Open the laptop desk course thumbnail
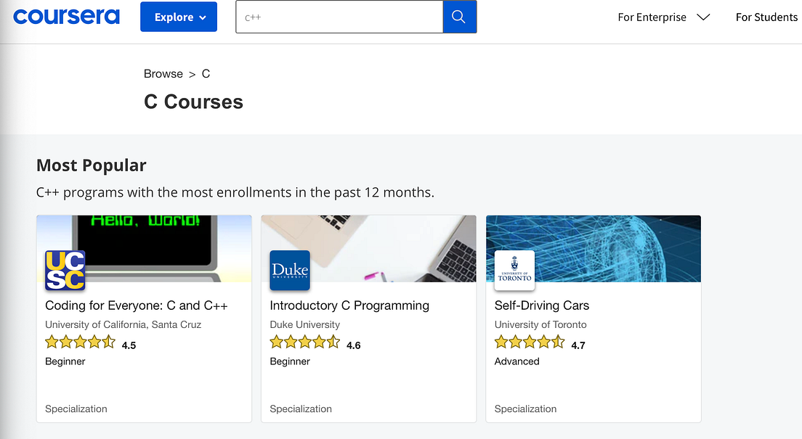Screen dimensions: 802x439 pos(369,248)
